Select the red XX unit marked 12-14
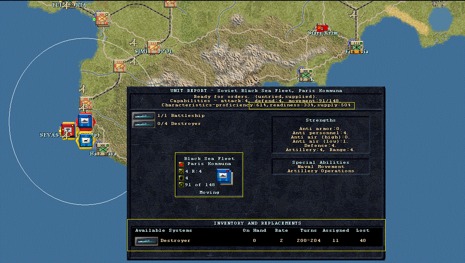 click(x=102, y=19)
